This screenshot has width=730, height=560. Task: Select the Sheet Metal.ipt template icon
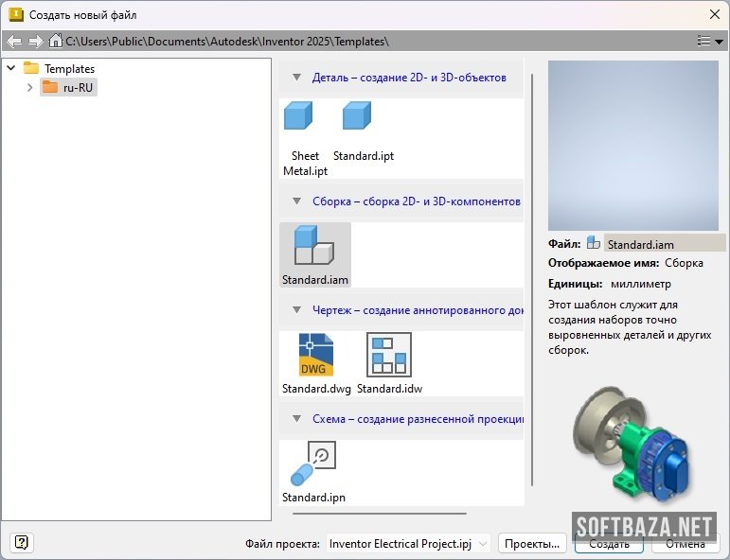298,116
